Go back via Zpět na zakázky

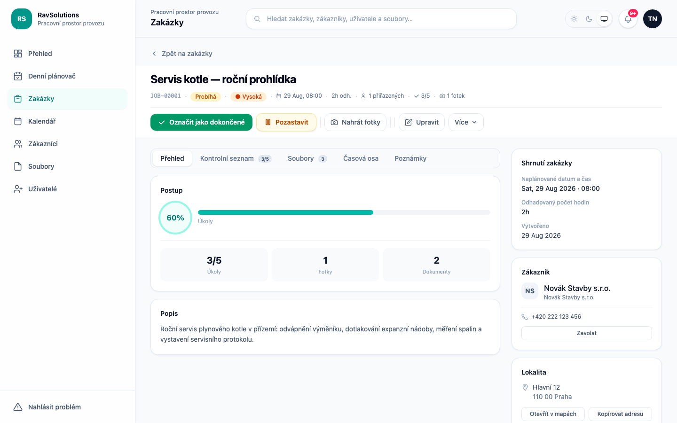(182, 54)
